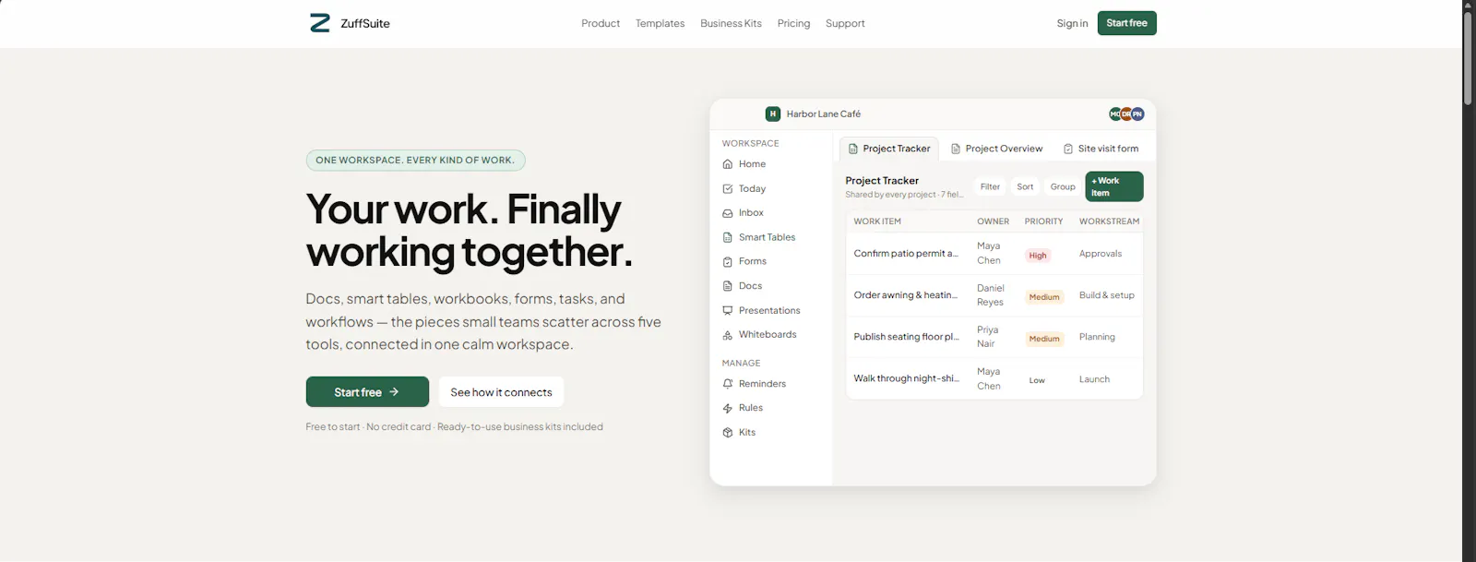Click the Confirm patio permit work item
The width and height of the screenshot is (1476, 562).
(906, 254)
